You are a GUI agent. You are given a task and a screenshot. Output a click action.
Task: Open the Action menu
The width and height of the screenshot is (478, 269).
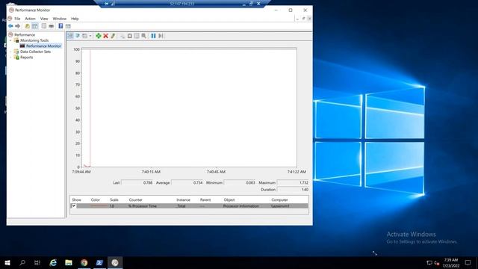30,19
